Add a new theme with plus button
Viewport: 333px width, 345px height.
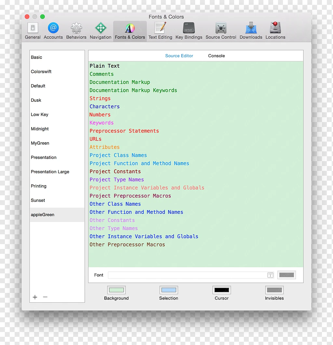click(35, 297)
